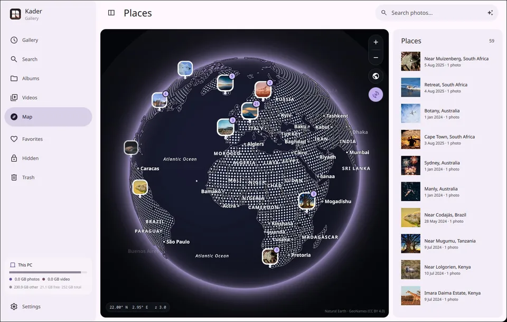Open the photo cluster near Pretoria
The height and width of the screenshot is (322, 507).
pyautogui.click(x=270, y=257)
